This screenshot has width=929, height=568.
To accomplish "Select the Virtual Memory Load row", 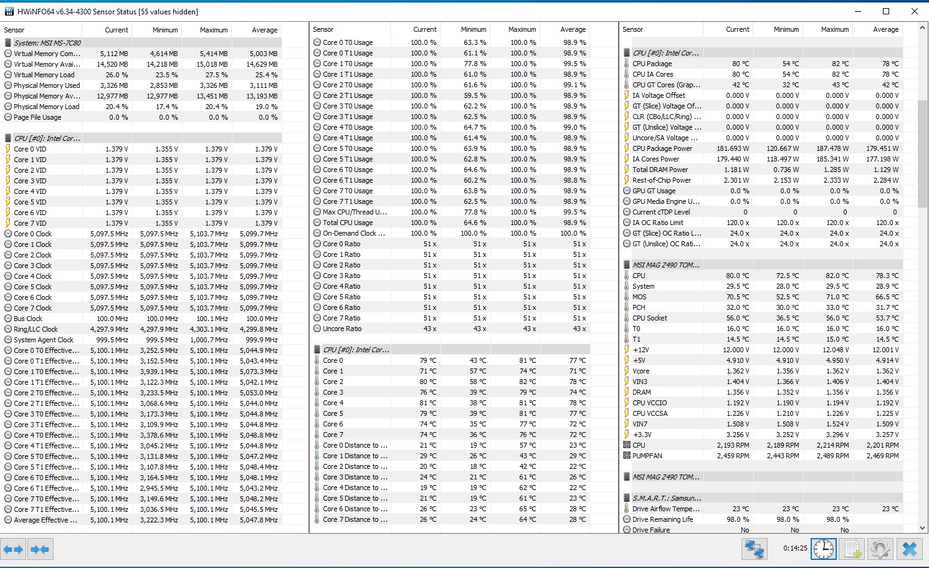I will click(x=142, y=75).
